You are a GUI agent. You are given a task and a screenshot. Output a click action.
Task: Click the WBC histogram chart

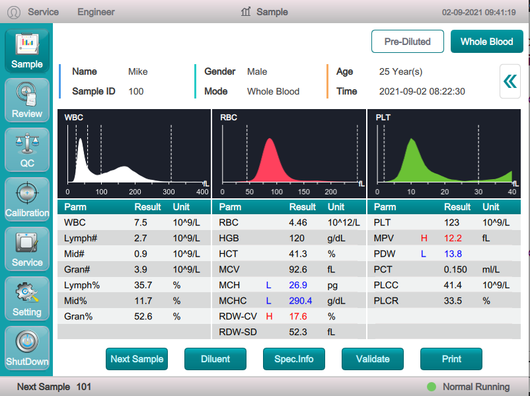coord(134,153)
